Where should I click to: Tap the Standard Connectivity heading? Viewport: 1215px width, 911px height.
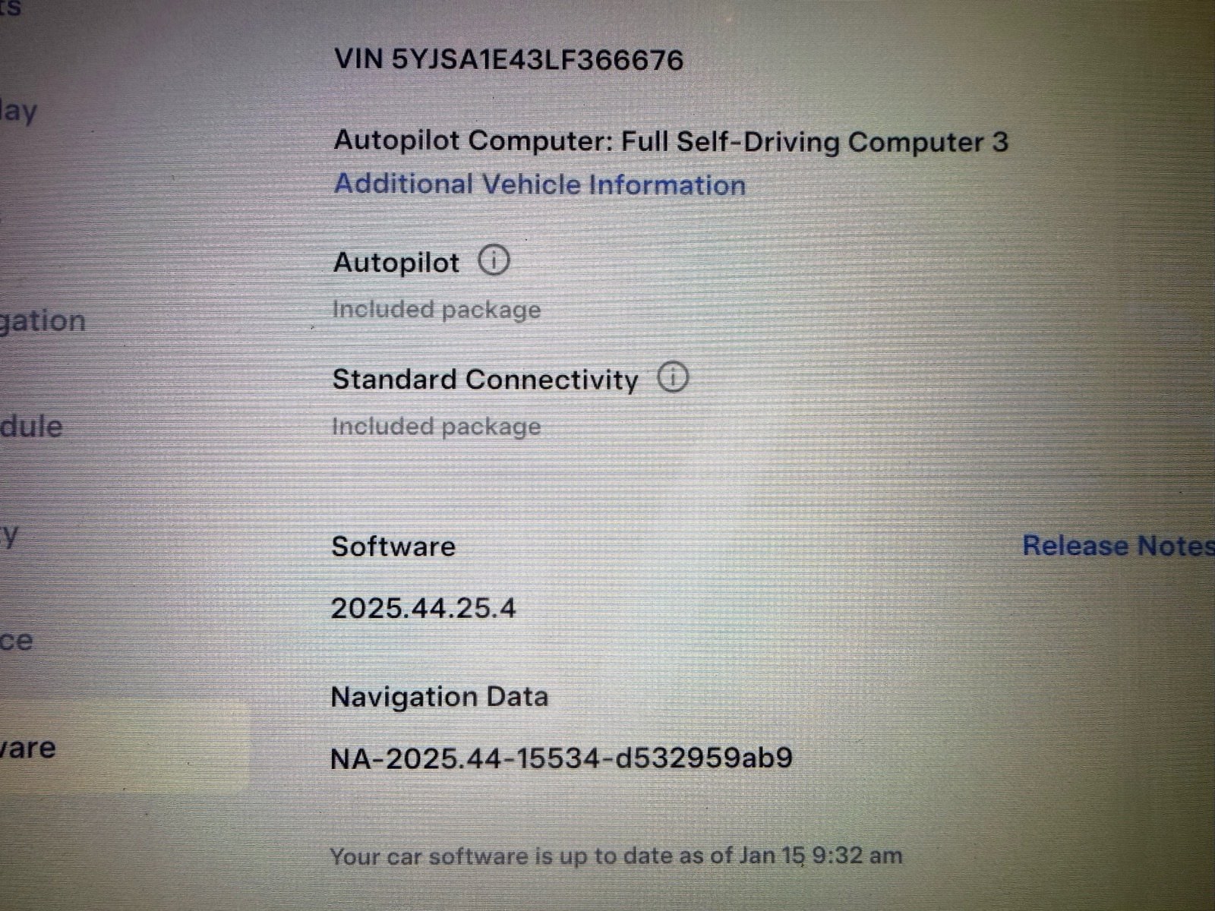[485, 380]
